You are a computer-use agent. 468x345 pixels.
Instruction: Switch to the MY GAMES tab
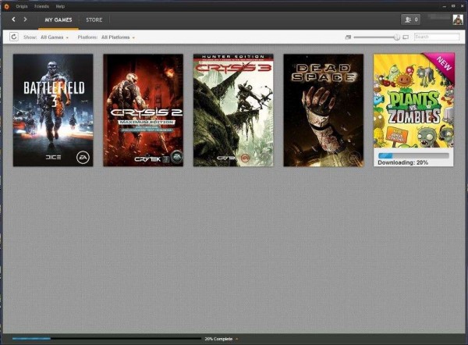coord(58,20)
